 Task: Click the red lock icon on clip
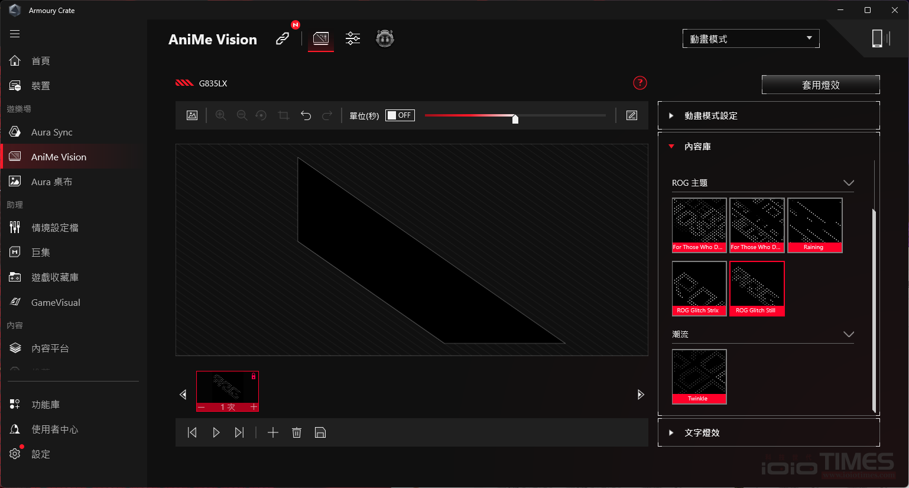(x=254, y=376)
